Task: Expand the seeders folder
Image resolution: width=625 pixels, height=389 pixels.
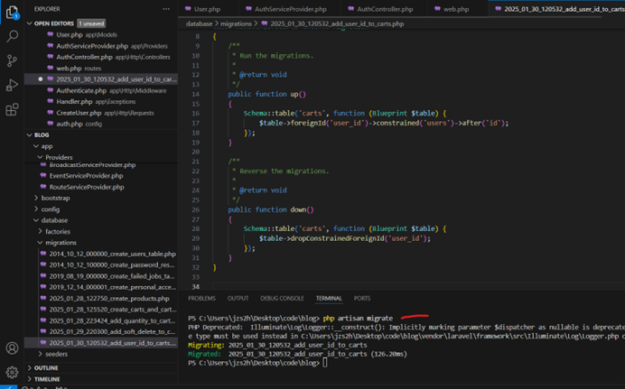Action: [x=57, y=354]
